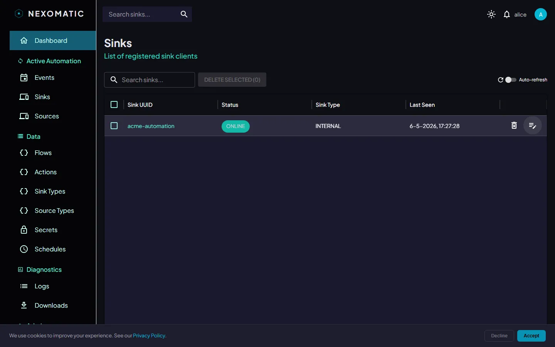Screen dimensions: 555x347
Task: Click the Nexomatic logo icon
Action: 19,14
